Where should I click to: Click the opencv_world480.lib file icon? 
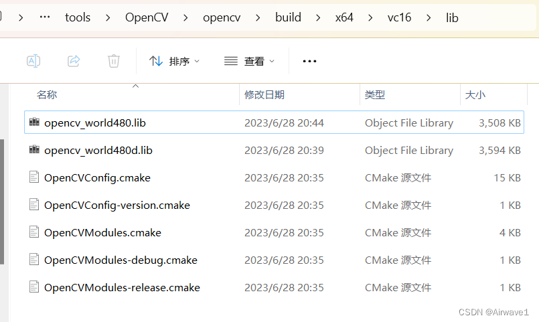[x=35, y=123]
